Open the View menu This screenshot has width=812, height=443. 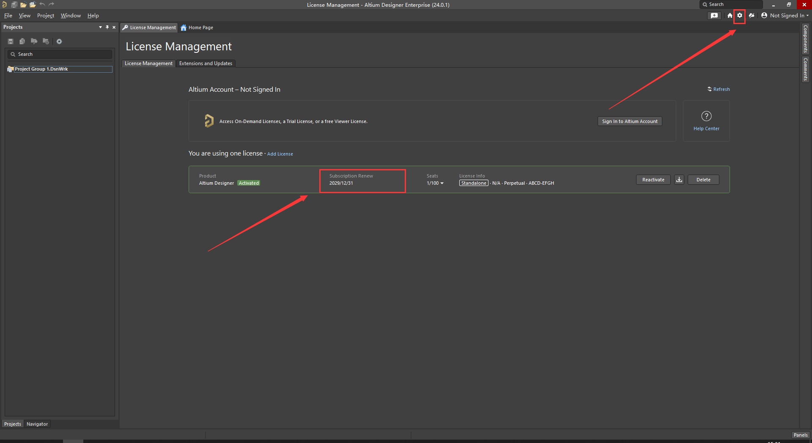coord(25,16)
